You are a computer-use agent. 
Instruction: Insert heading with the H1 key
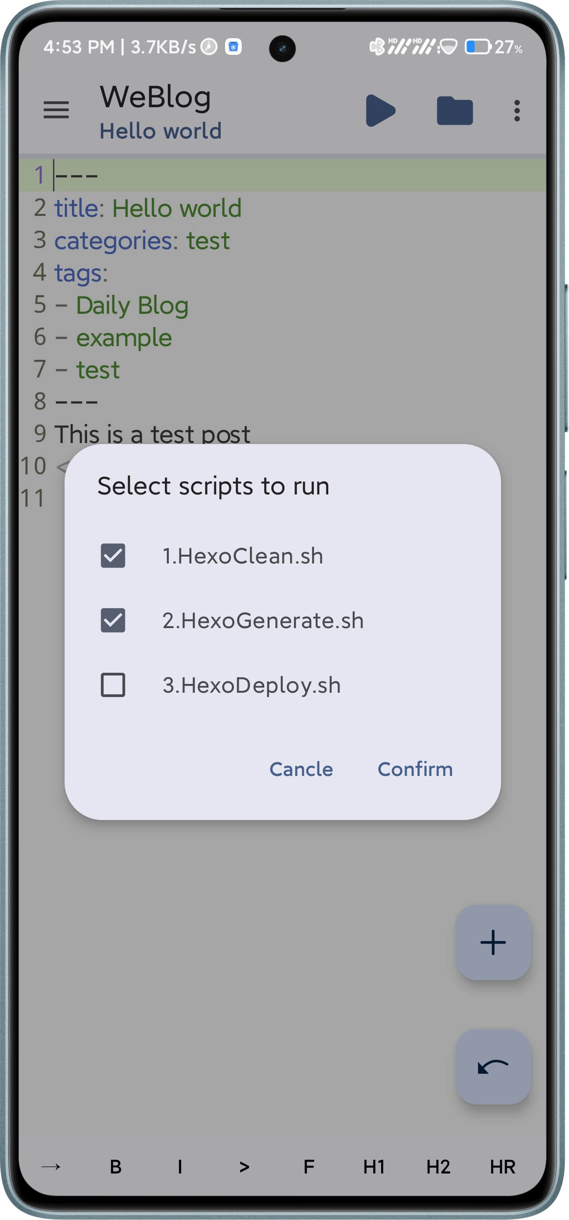tap(374, 1167)
